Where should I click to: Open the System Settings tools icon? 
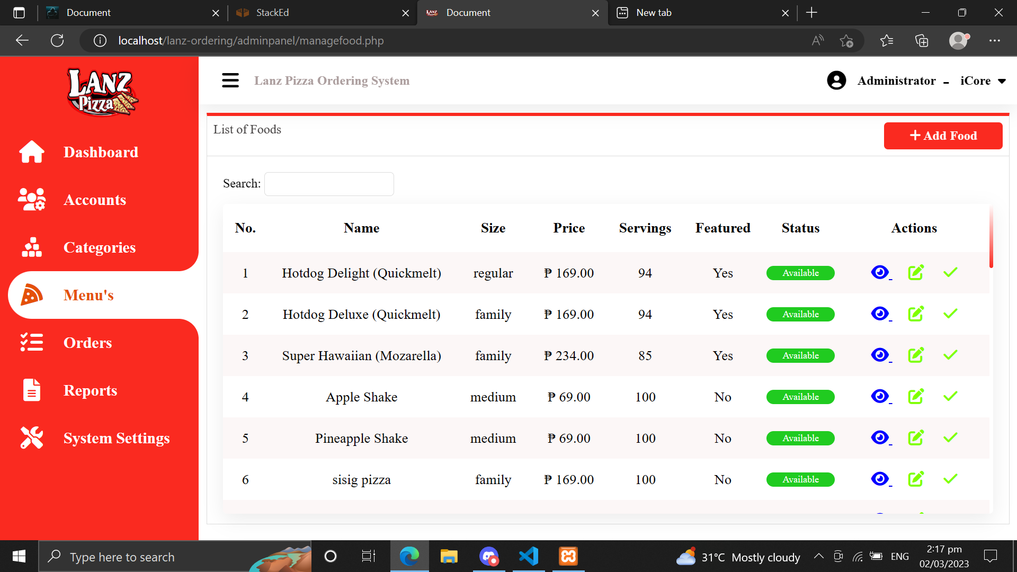tap(32, 438)
